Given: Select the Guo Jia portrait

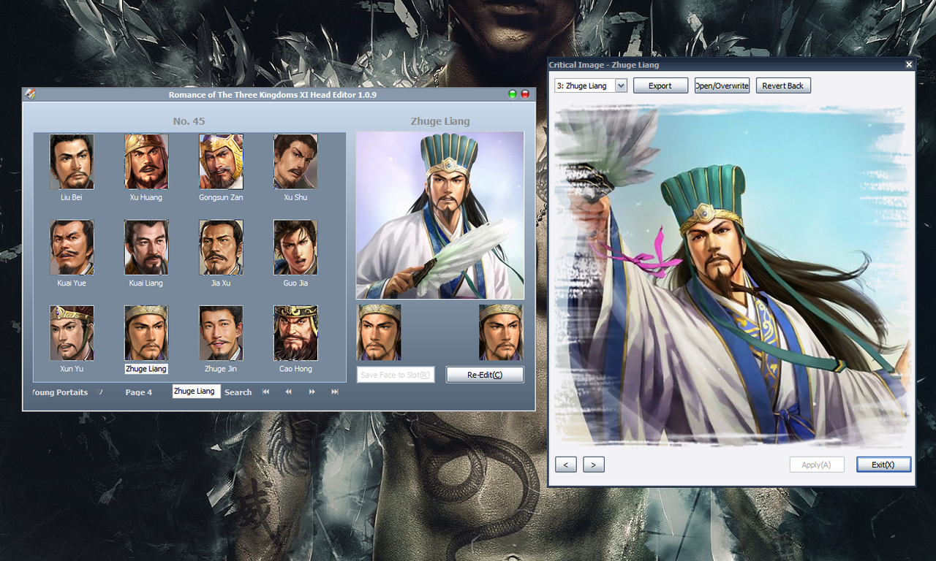Looking at the screenshot, I should click(295, 248).
